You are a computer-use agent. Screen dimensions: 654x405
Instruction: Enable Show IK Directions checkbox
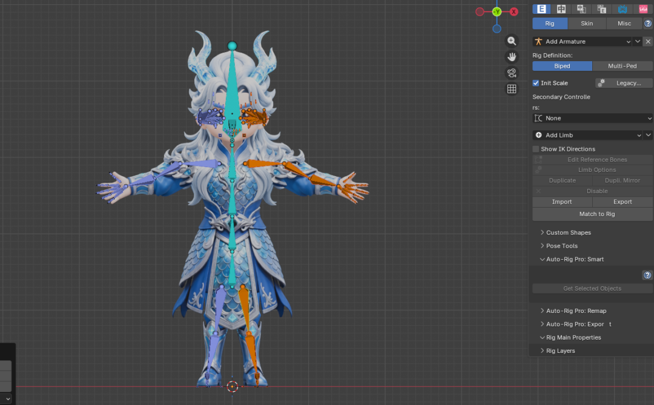[536, 149]
